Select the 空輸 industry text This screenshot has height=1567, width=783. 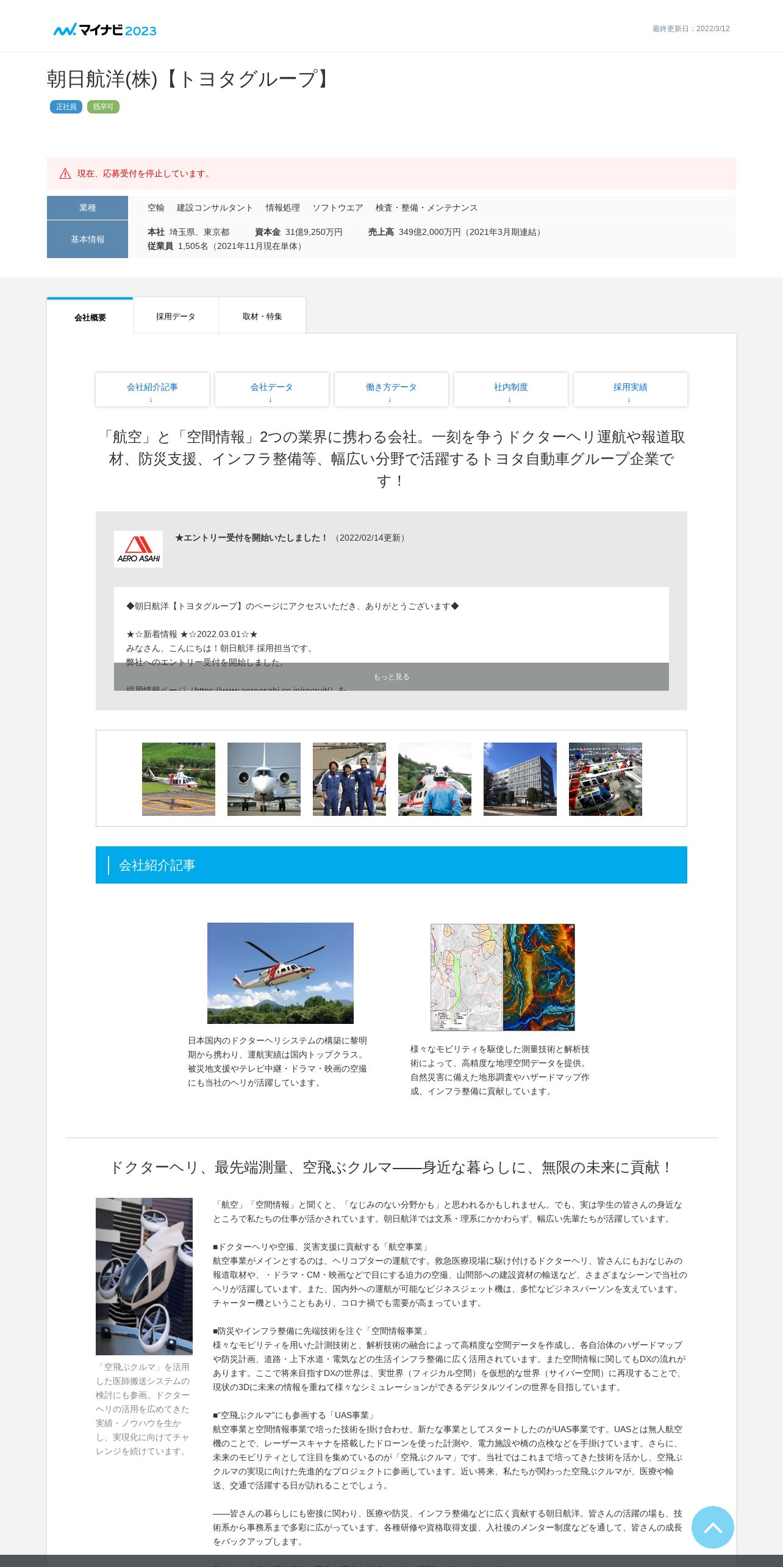tap(156, 207)
